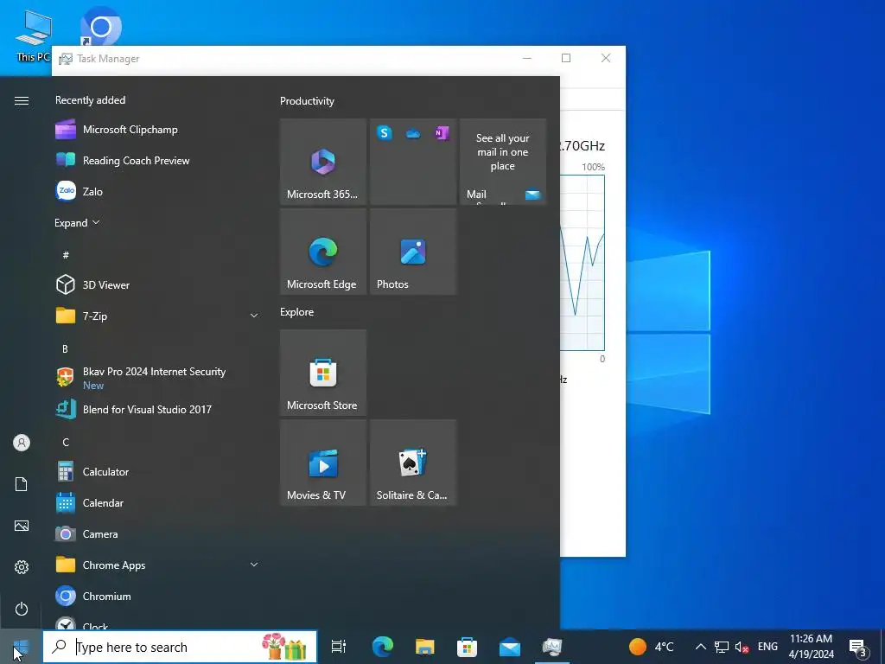This screenshot has height=664, width=885.
Task: Open Chromium from the app list
Action: [x=157, y=597]
